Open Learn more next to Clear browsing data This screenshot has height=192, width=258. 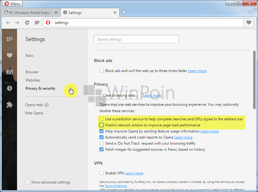click(152, 95)
